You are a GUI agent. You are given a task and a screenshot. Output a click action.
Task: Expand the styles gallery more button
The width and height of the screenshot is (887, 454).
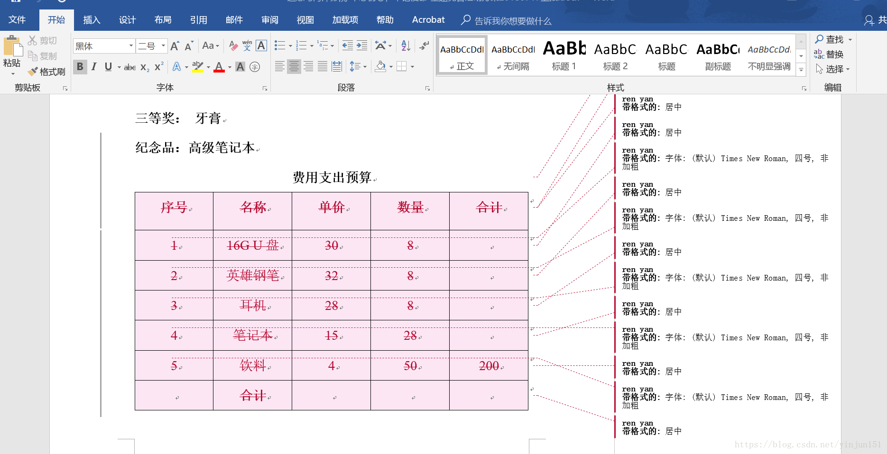tap(801, 70)
